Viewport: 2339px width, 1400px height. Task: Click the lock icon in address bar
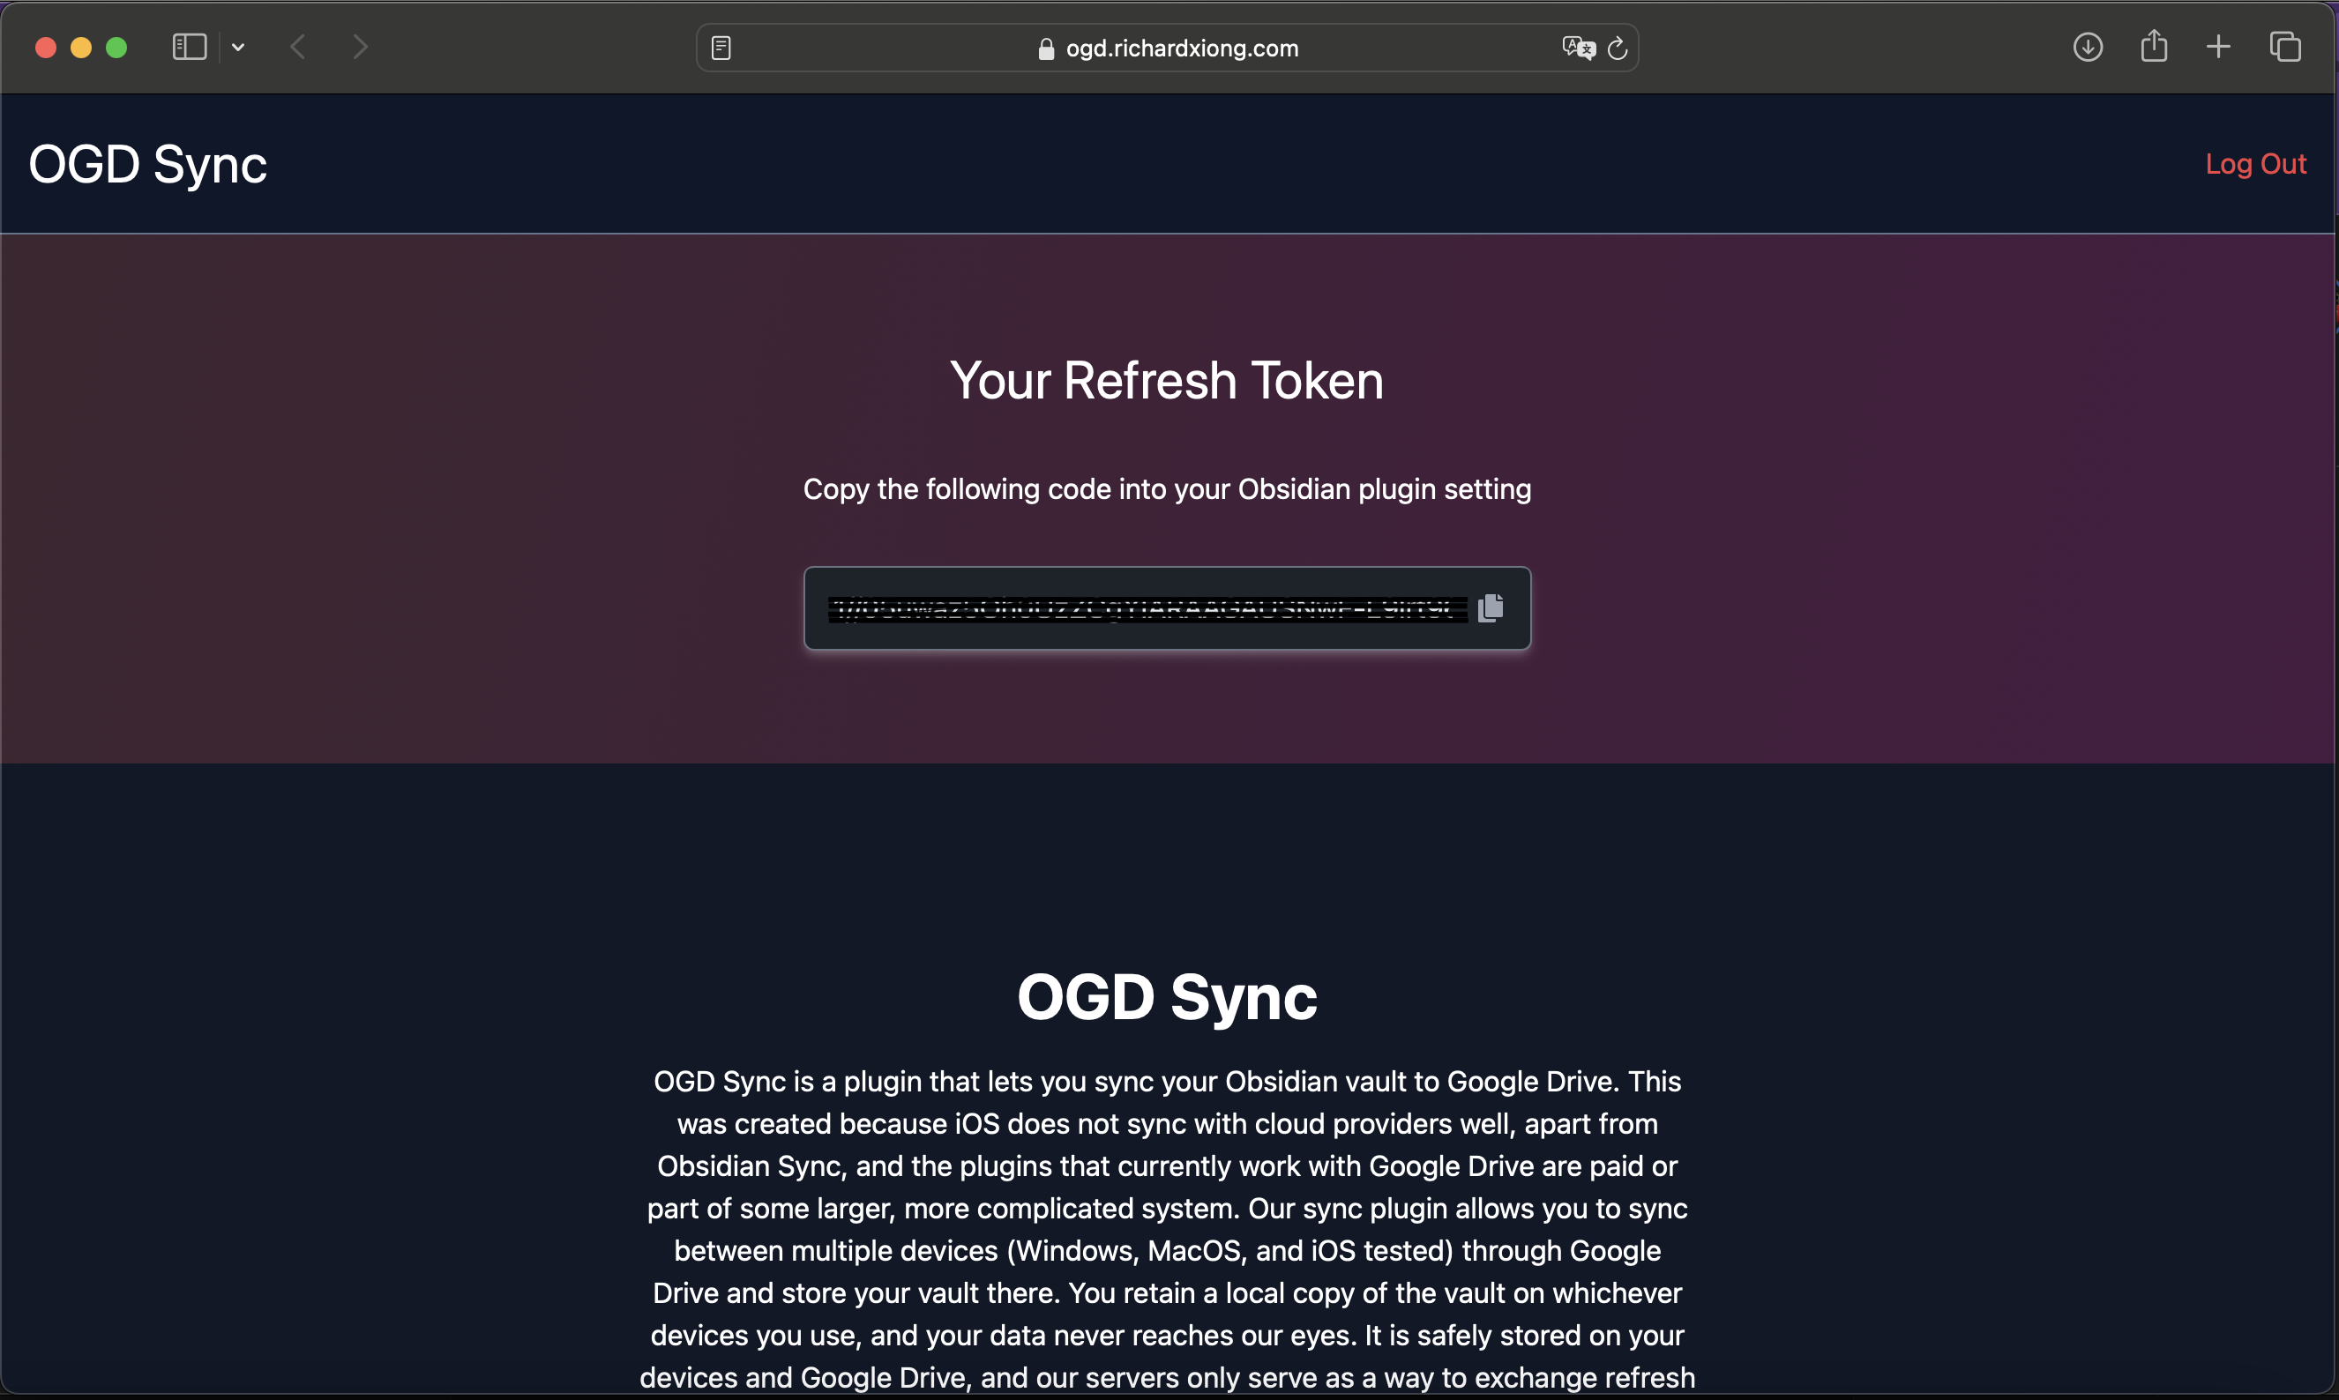[x=1045, y=48]
